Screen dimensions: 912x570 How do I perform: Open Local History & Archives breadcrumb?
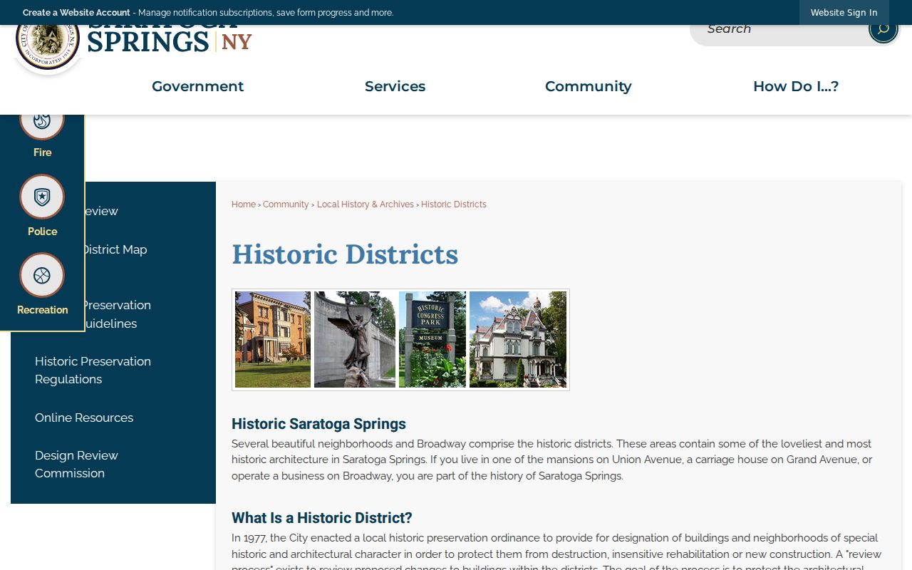[x=365, y=204]
